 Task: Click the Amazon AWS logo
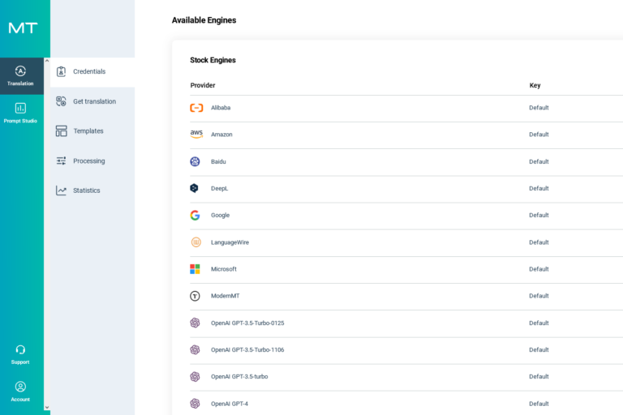point(196,135)
